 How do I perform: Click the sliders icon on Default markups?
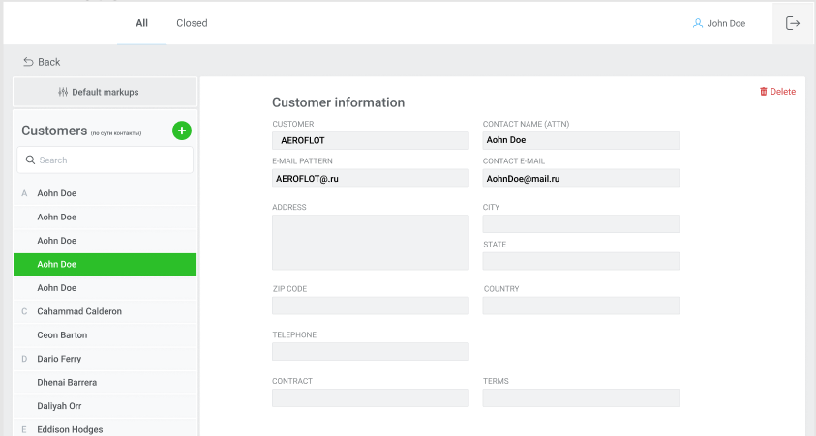coord(63,92)
